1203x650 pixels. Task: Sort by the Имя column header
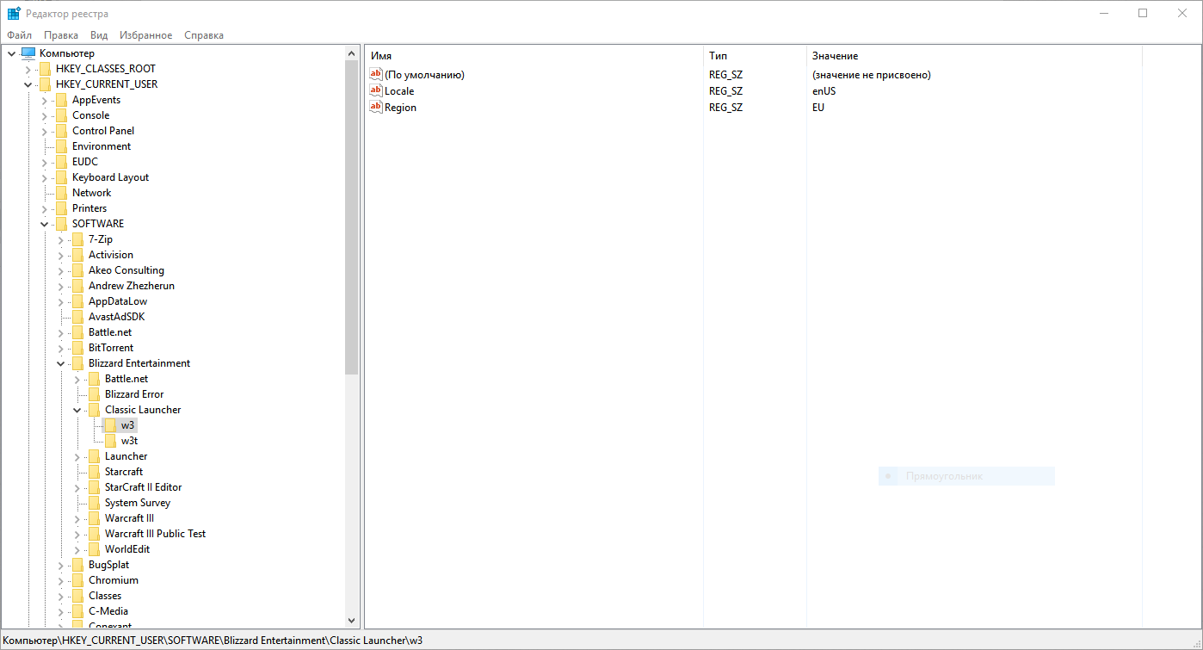[534, 56]
